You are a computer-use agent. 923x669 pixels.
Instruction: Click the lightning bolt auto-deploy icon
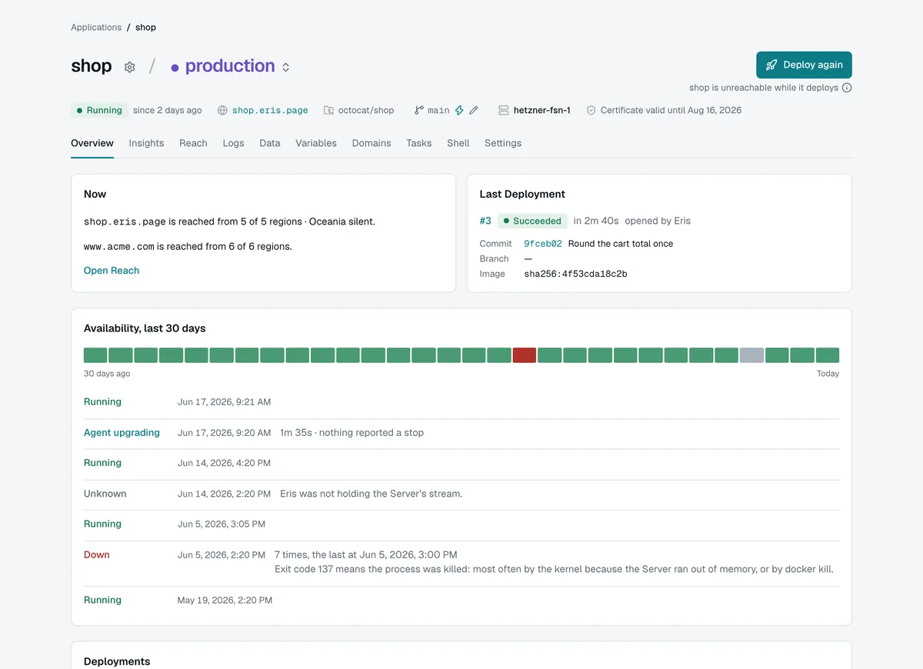click(459, 110)
